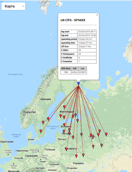Select red marker above the Финляндия label
Image resolution: width=132 pixels, height=172 pixels.
click(x=64, y=107)
